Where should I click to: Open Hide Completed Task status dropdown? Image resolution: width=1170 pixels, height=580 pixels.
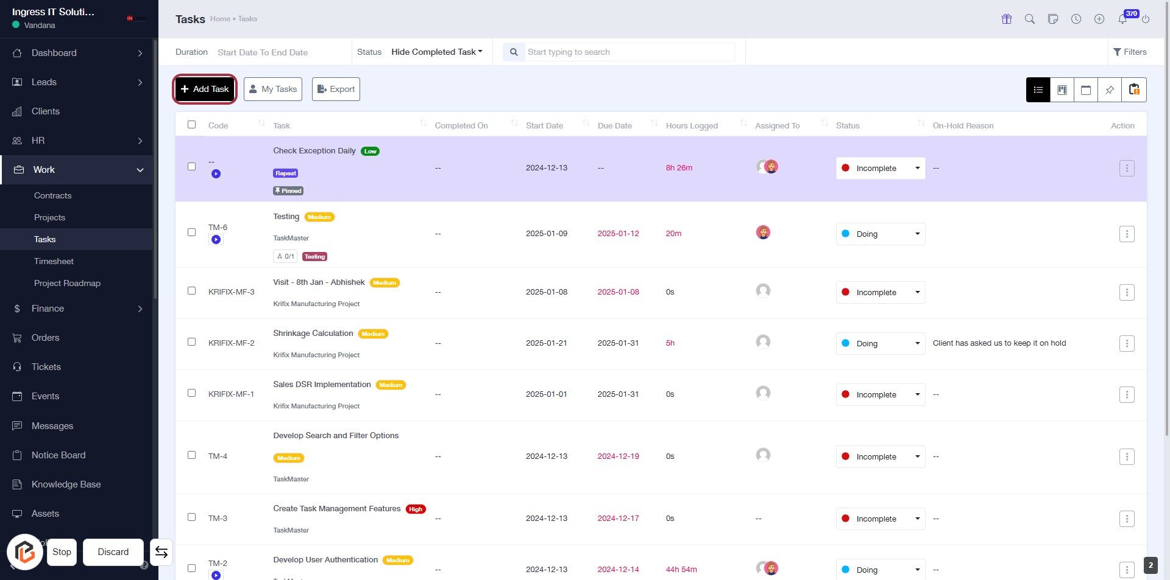coord(436,52)
